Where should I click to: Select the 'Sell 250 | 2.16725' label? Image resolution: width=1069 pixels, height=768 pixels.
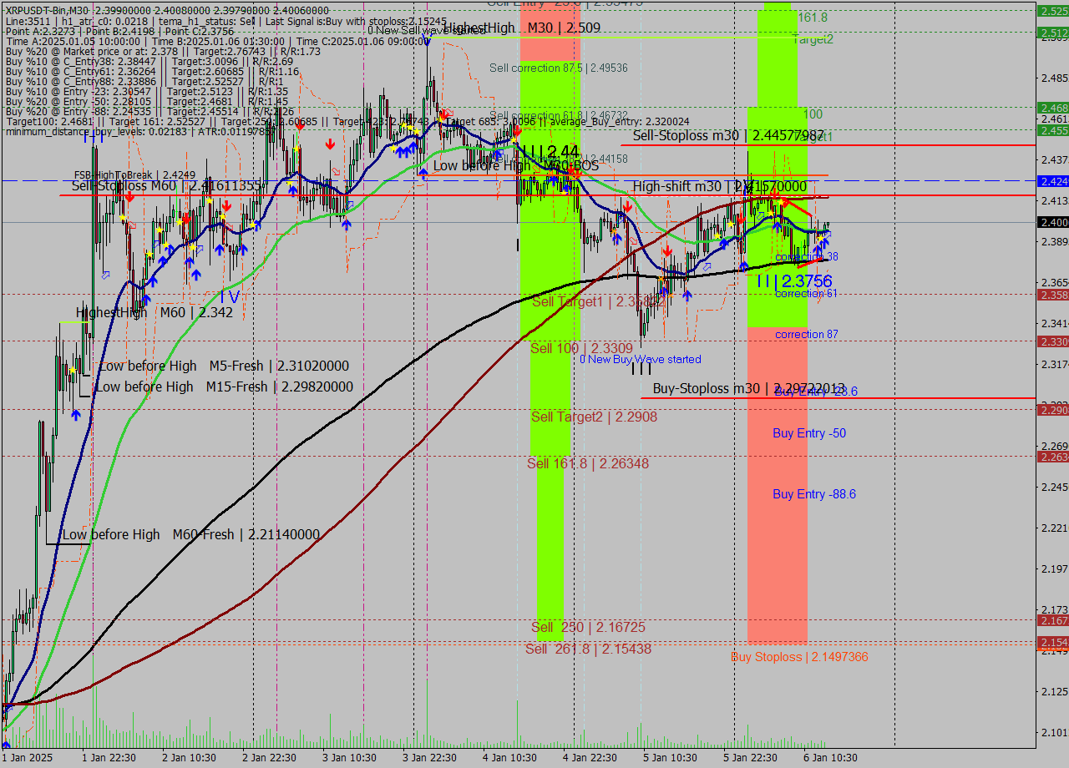[x=588, y=627]
